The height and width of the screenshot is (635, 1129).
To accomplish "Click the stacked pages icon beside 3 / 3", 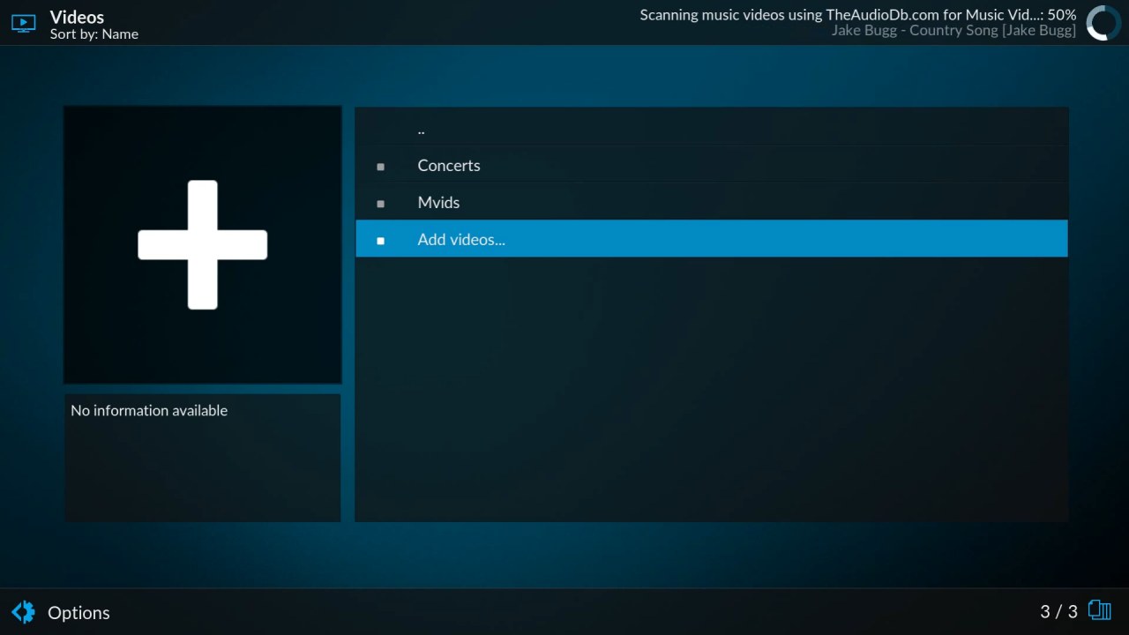I will pyautogui.click(x=1099, y=610).
